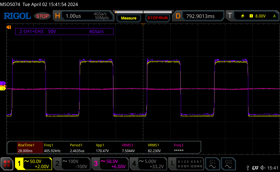Click the USB connection icon
This screenshot has height=172, width=280.
tap(248, 168)
